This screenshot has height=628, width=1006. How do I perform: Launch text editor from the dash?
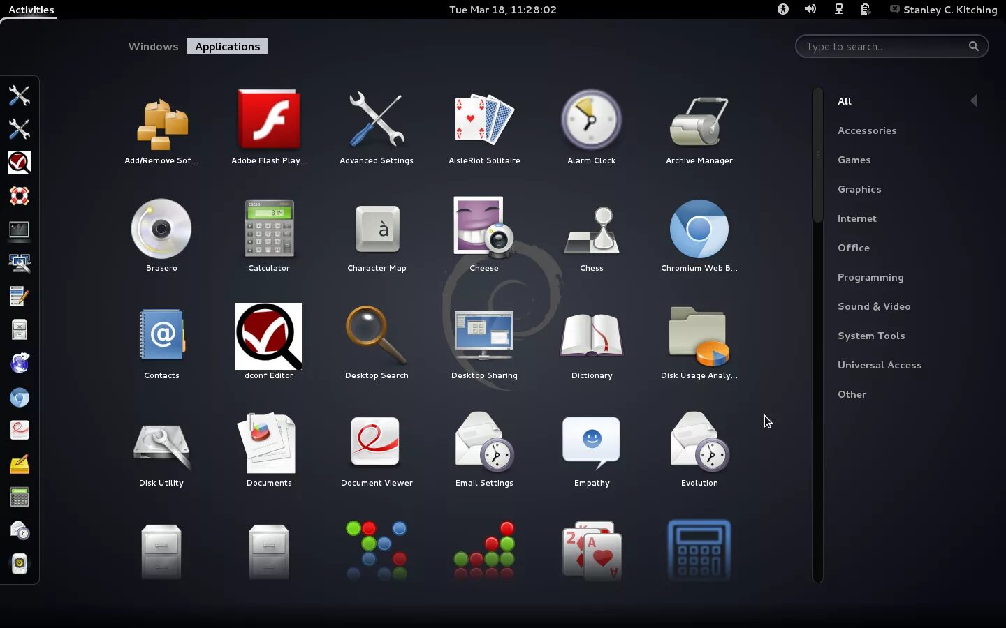point(20,297)
